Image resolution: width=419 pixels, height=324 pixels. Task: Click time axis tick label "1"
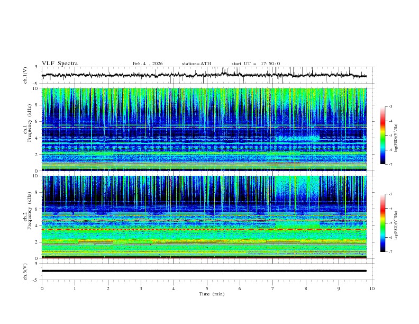(x=75, y=289)
